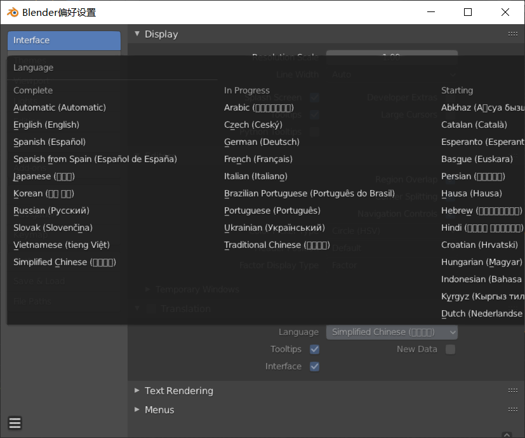Viewport: 525px width, 438px height.
Task: Choose Catalan (Català) language
Action: pos(474,125)
